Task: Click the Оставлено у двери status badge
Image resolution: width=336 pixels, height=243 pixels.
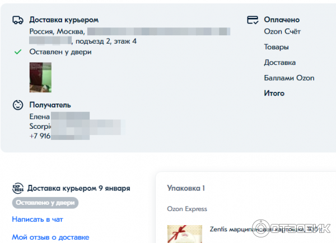Action: [45, 203]
